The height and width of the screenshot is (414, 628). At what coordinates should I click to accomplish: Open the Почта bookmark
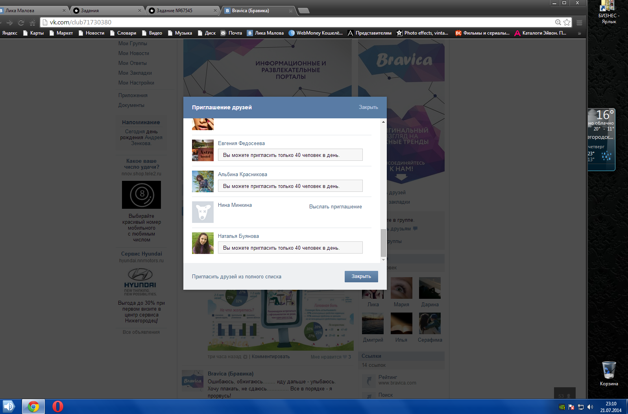231,33
